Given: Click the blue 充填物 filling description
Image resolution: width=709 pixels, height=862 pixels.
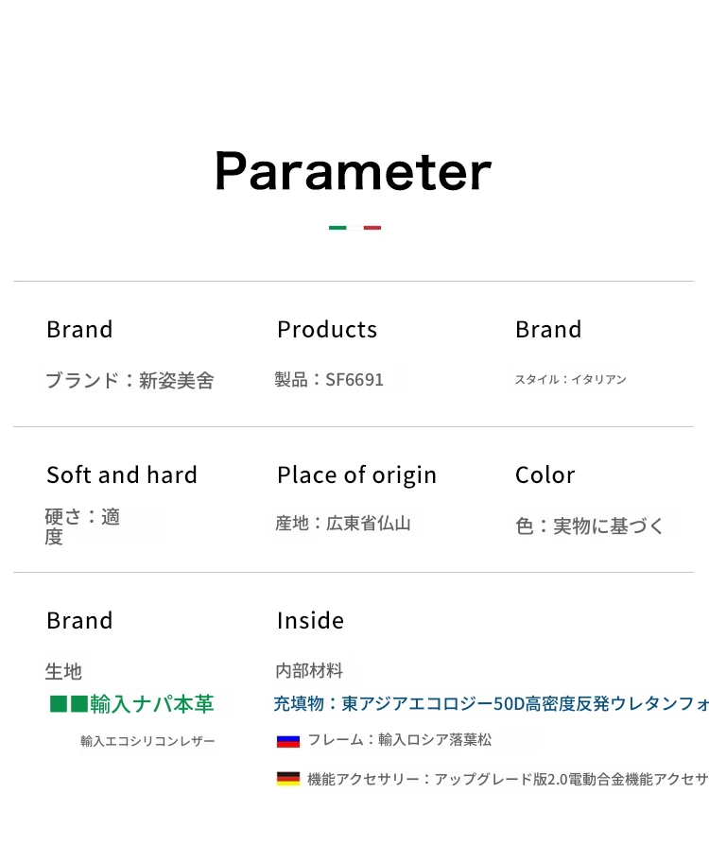Looking at the screenshot, I should coord(492,703).
